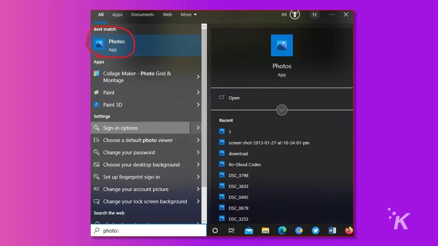Image resolution: width=438 pixels, height=246 pixels.
Task: Launch Microsoft Edge from the taskbar
Action: [x=282, y=231]
